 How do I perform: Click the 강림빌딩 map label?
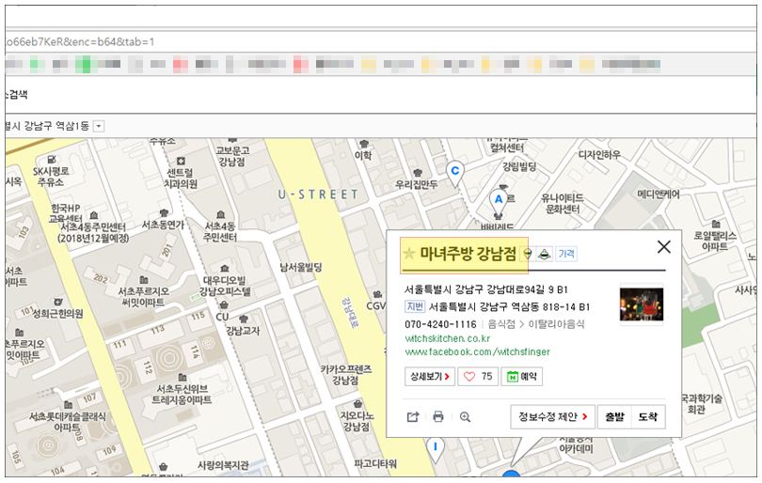click(x=519, y=167)
